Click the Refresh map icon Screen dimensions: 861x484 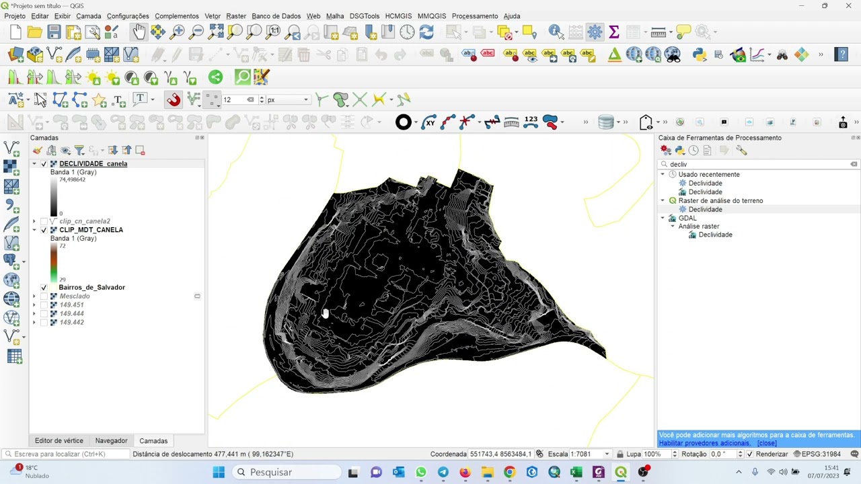pos(426,32)
